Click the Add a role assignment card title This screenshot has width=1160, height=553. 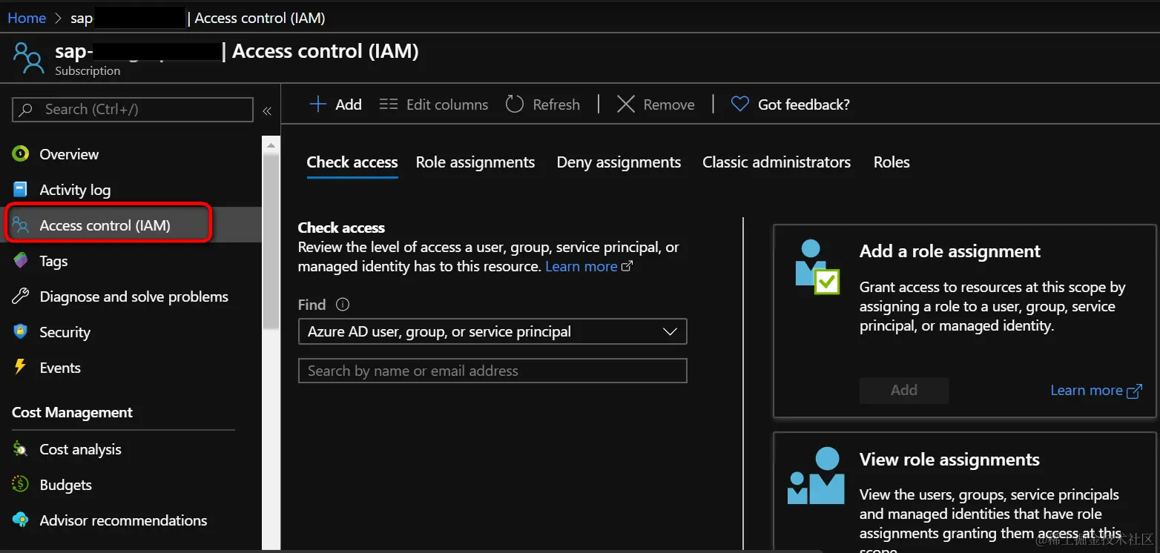[950, 251]
